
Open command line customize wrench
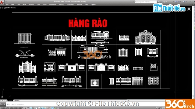5,104
